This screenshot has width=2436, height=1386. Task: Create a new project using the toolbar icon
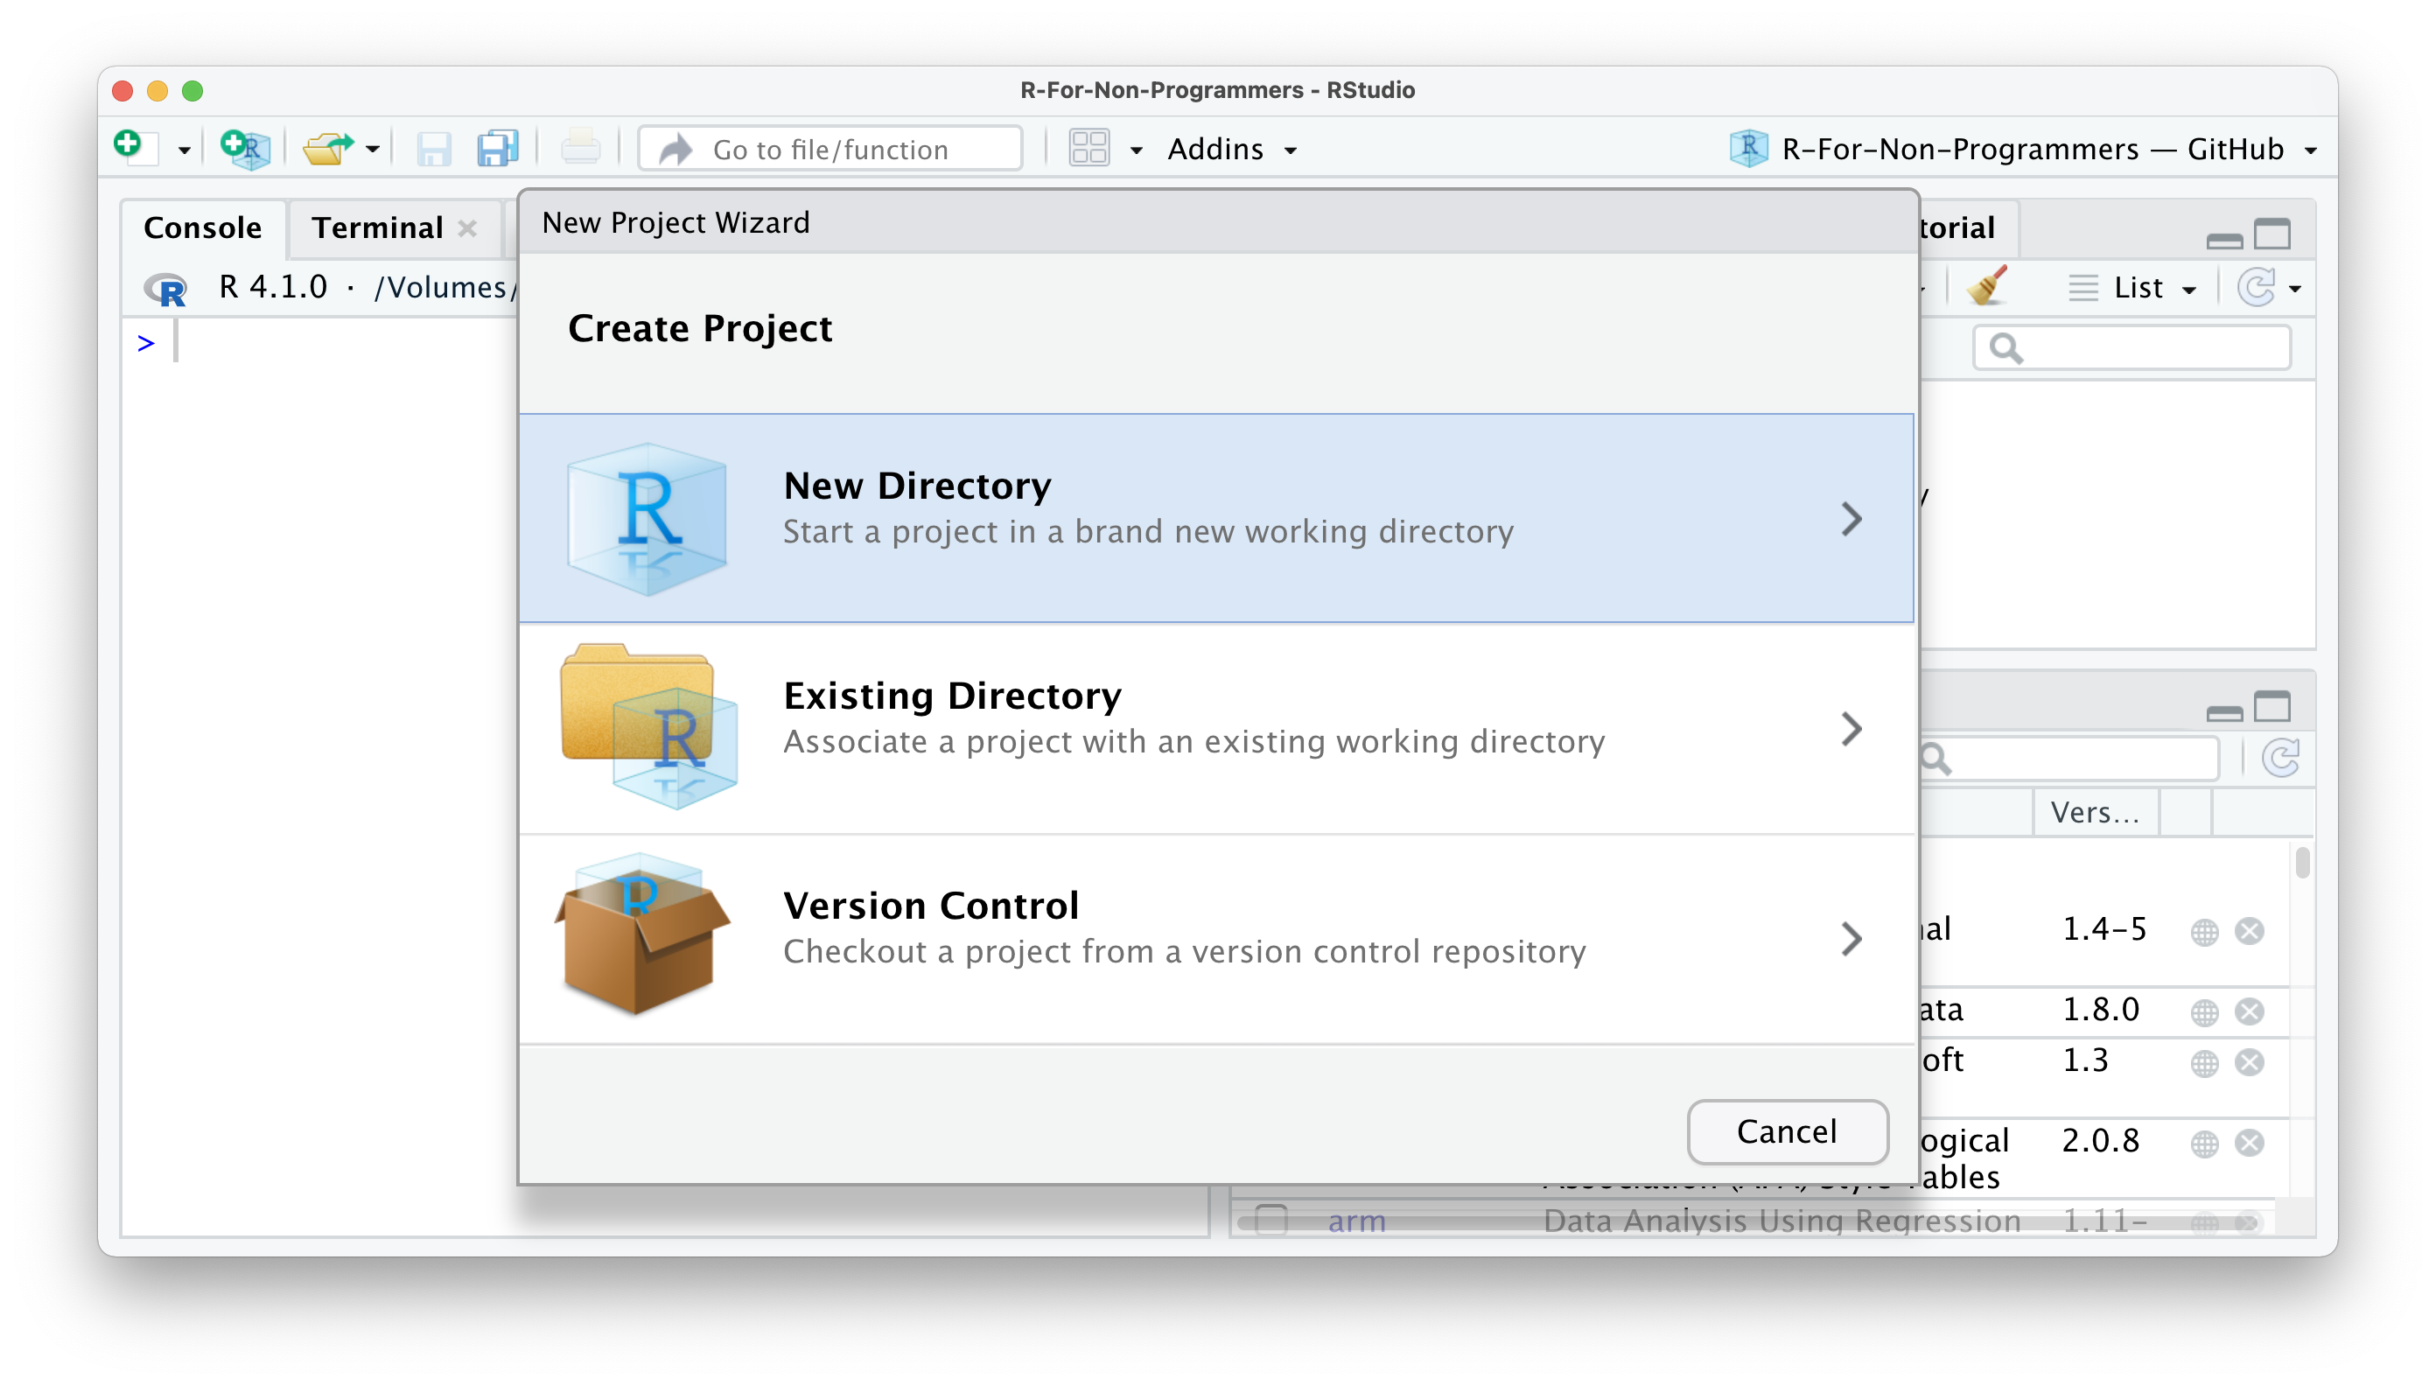pos(245,149)
